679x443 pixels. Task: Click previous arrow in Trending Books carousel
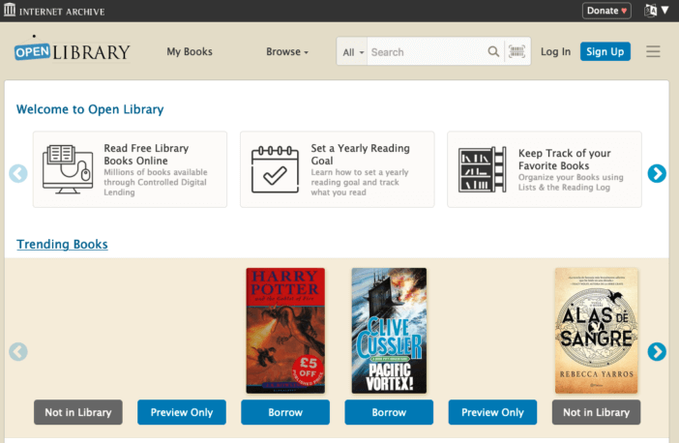coord(18,352)
